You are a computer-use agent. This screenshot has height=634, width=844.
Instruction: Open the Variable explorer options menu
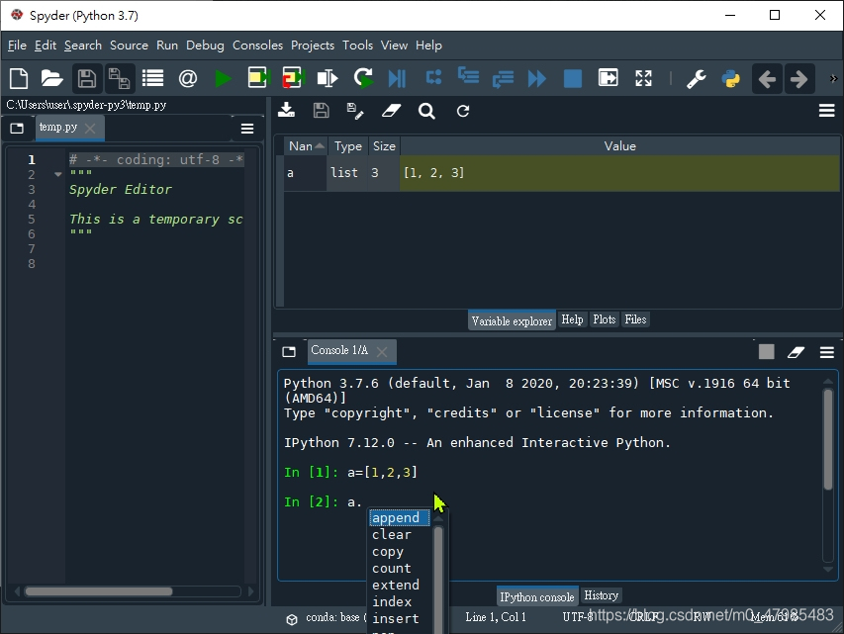(x=826, y=111)
